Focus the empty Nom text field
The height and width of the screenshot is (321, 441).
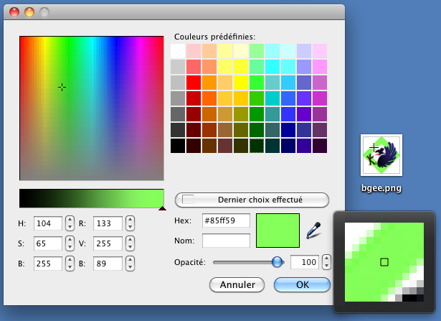(x=226, y=241)
